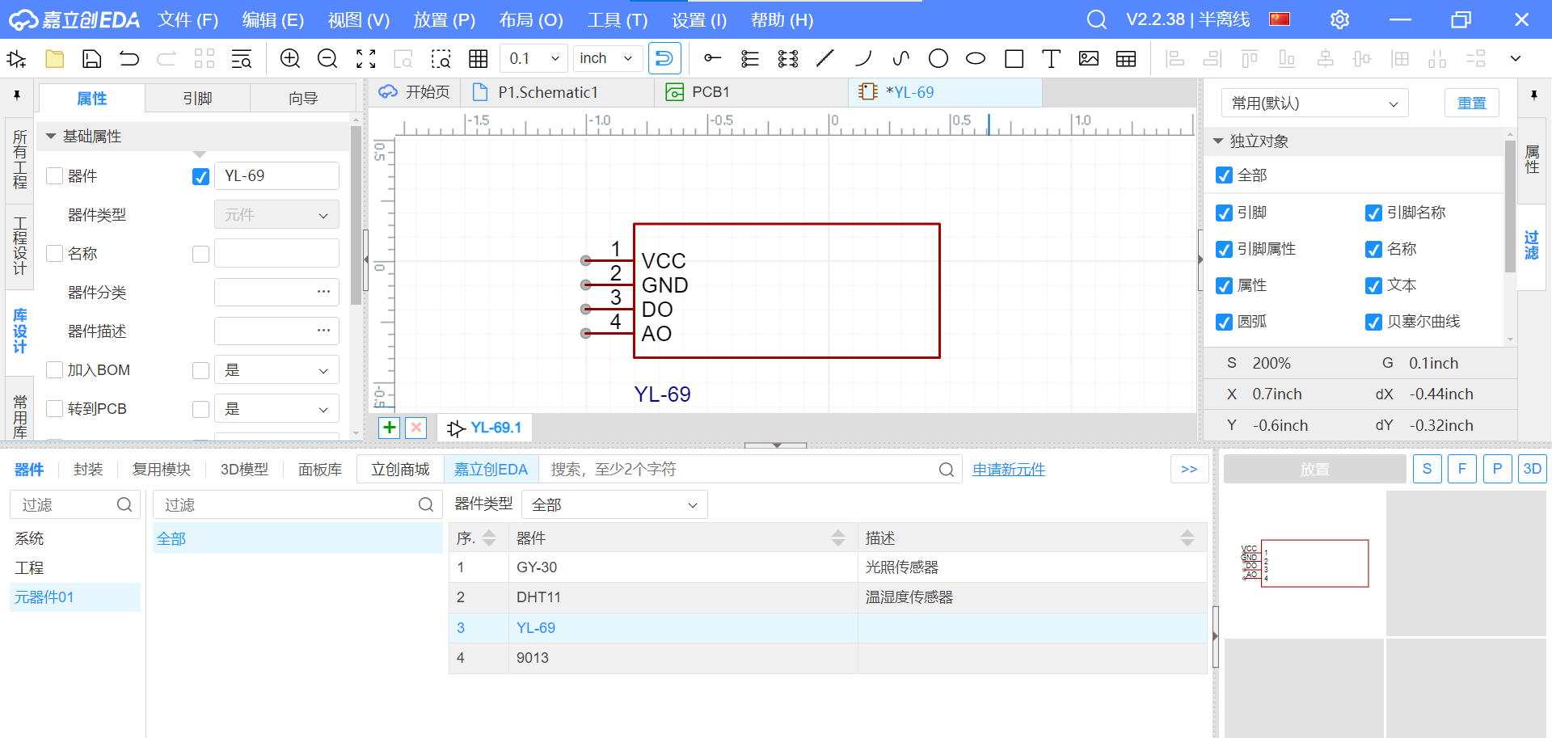Uncheck 引脚名称 filter checkbox
This screenshot has width=1552, height=738.
coord(1373,213)
